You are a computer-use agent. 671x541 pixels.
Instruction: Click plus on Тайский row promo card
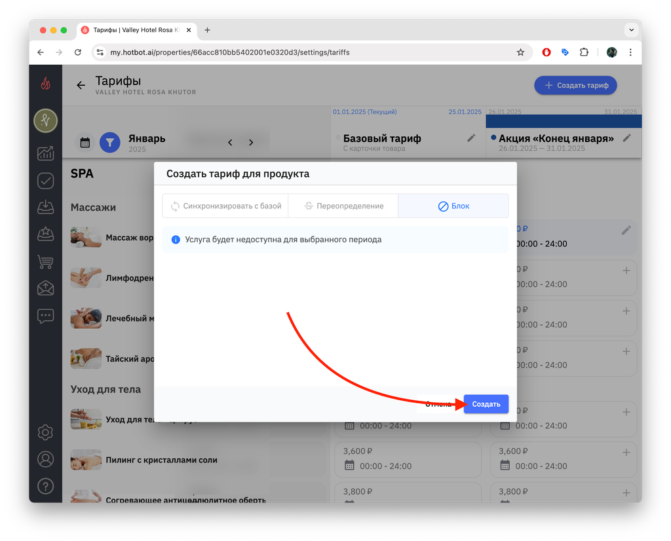pos(626,351)
